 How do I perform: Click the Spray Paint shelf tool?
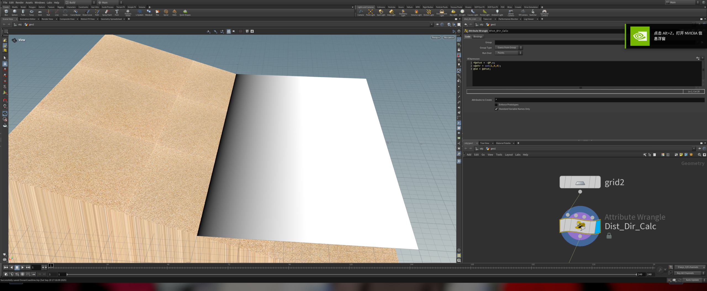coord(107,12)
